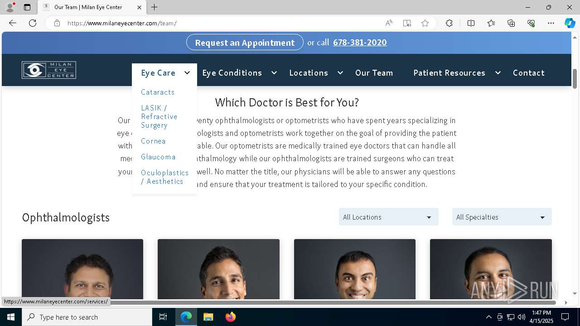Click 'Which Doctor is Best for You?' heading
580x326 pixels.
point(287,102)
